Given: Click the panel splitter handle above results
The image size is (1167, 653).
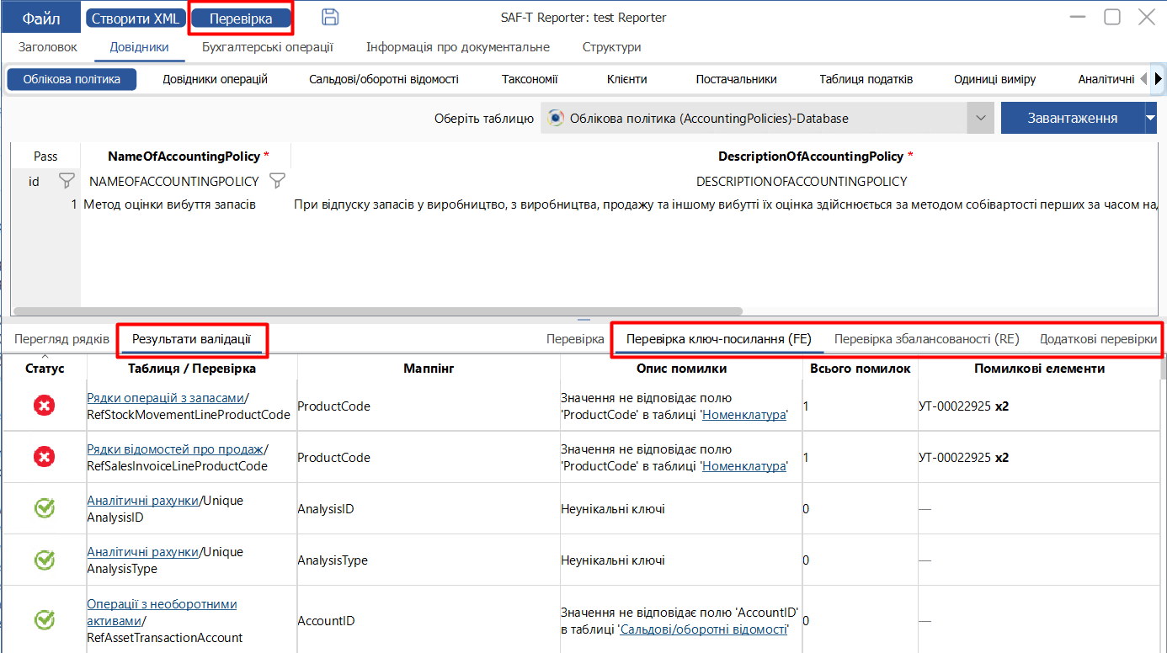Looking at the screenshot, I should coord(583,320).
